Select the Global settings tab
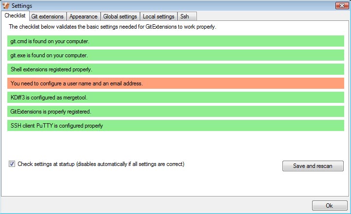 coord(120,16)
